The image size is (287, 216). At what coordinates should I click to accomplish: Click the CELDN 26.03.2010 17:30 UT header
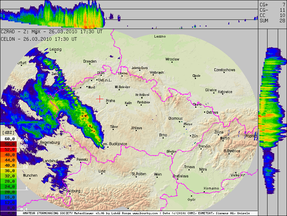point(39,39)
